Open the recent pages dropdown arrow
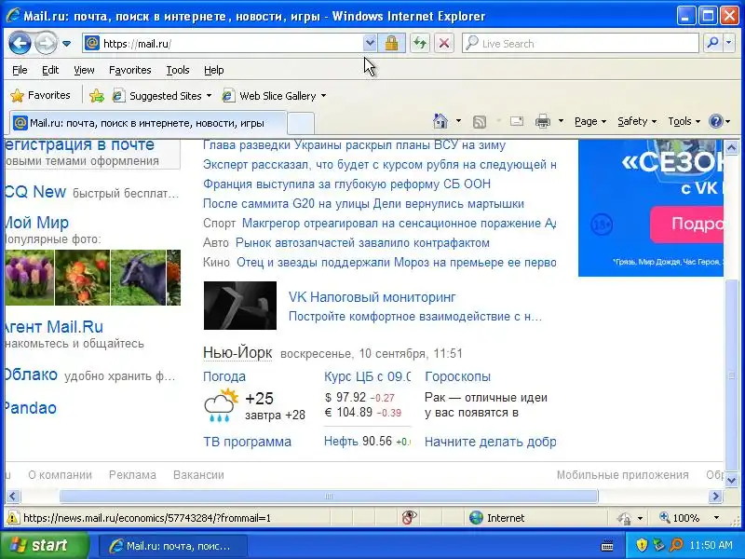Viewport: 745px width, 559px height. [66, 44]
